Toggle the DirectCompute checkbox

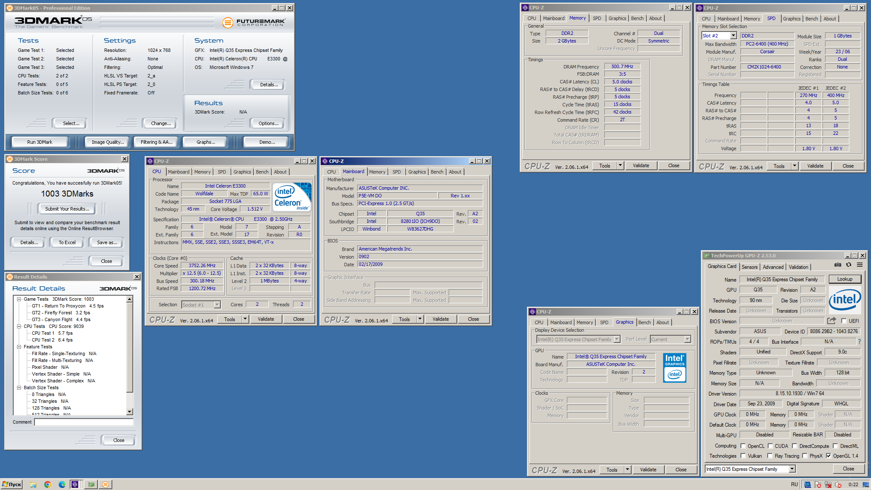(794, 446)
